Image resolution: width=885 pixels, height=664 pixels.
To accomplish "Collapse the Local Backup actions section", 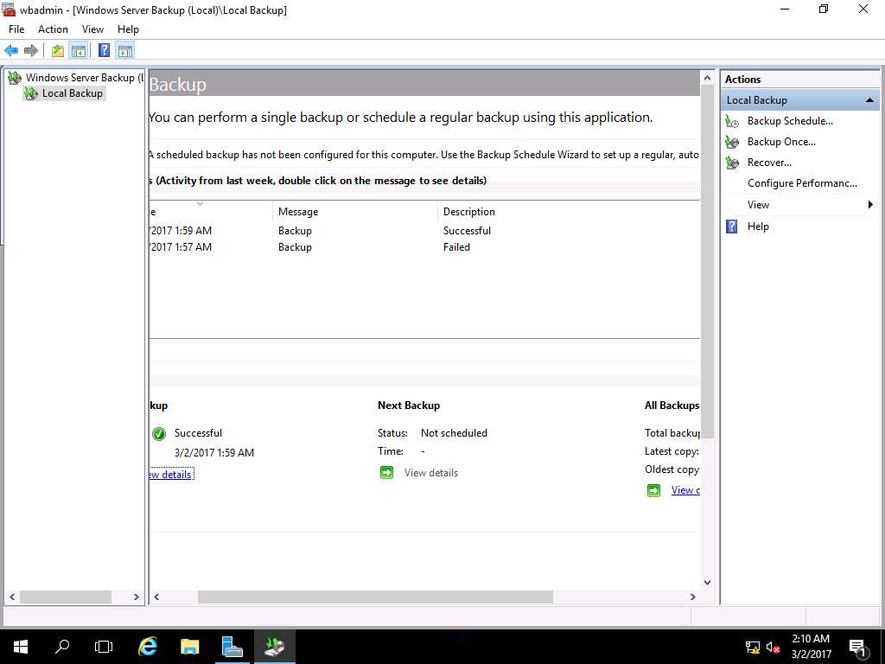I will click(869, 100).
